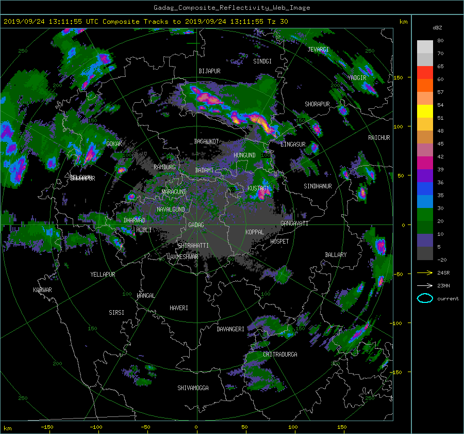Click the HAVERI city label
Image resolution: width=464 pixels, height=434 pixels.
179,308
